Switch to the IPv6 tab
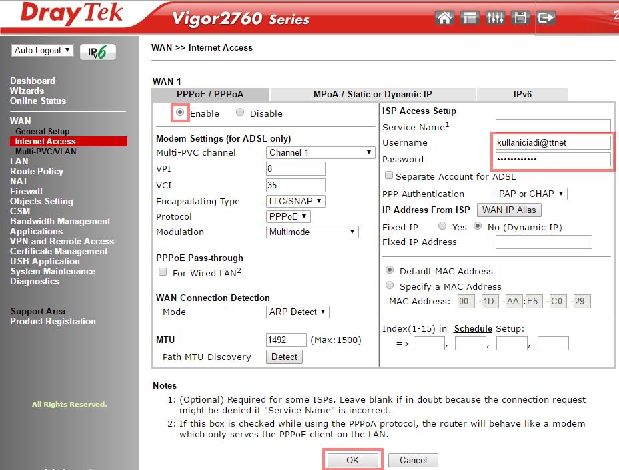This screenshot has height=470, width=619. tap(522, 95)
